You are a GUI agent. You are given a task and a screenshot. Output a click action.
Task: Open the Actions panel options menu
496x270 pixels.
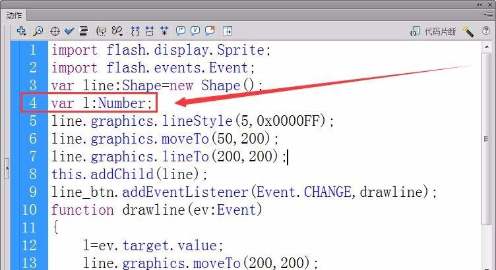tap(487, 14)
